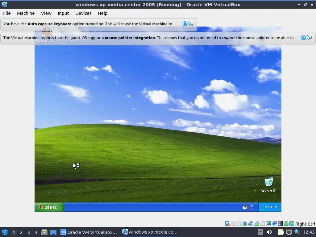Click the recording status icon

pyautogui.click(x=274, y=224)
